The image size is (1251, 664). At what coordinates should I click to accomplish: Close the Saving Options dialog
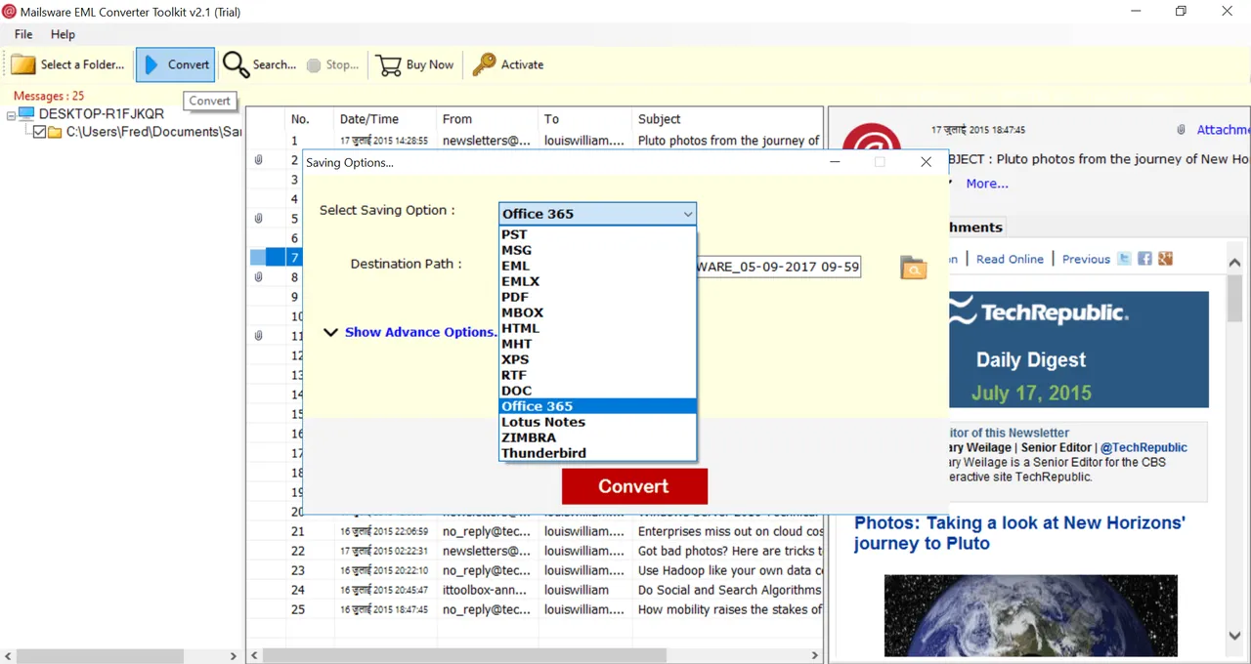pos(926,162)
